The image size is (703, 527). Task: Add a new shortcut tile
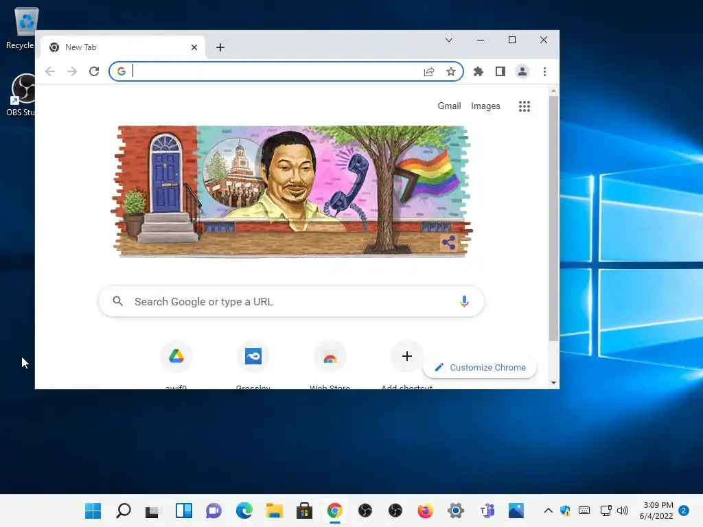pyautogui.click(x=406, y=356)
